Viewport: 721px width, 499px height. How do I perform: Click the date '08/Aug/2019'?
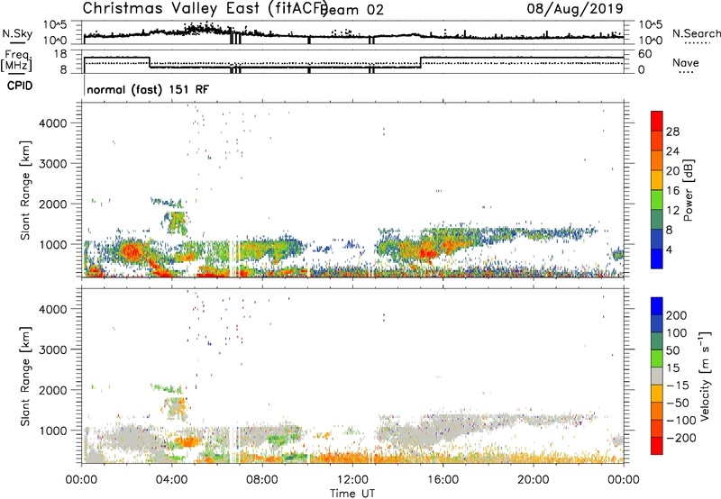575,8
